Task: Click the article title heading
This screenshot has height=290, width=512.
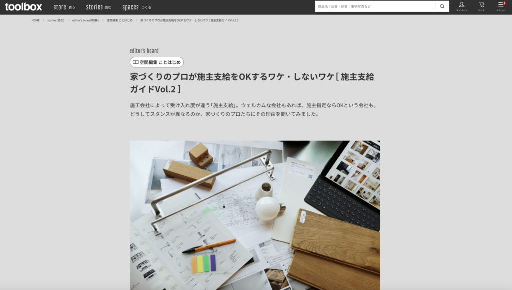Action: [252, 83]
